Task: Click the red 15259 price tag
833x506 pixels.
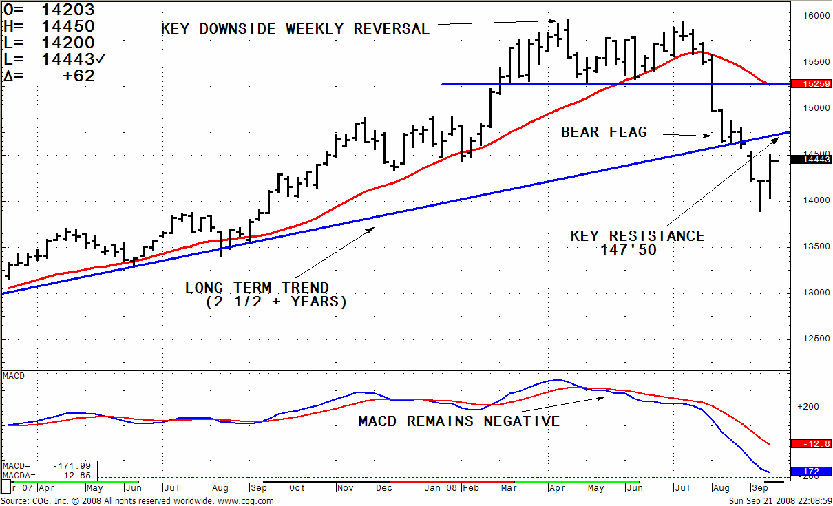Action: point(812,84)
